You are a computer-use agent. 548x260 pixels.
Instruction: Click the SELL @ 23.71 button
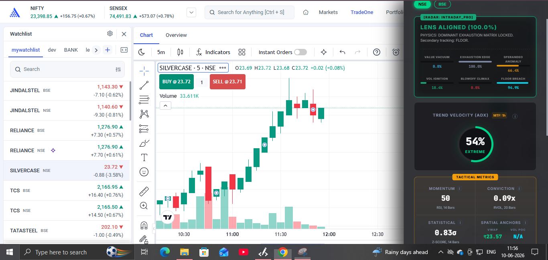coord(227,82)
